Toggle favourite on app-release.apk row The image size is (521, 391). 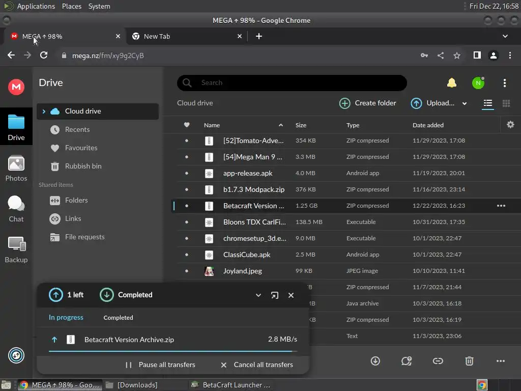point(186,173)
